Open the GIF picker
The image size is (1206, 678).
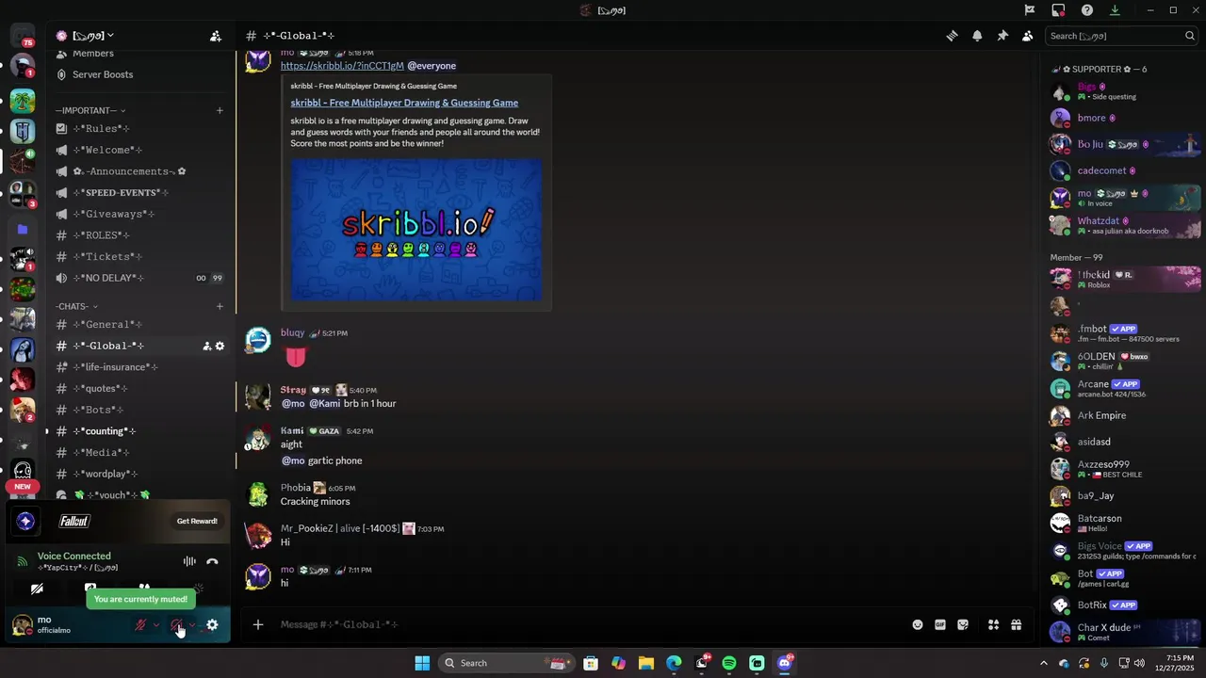tap(940, 624)
